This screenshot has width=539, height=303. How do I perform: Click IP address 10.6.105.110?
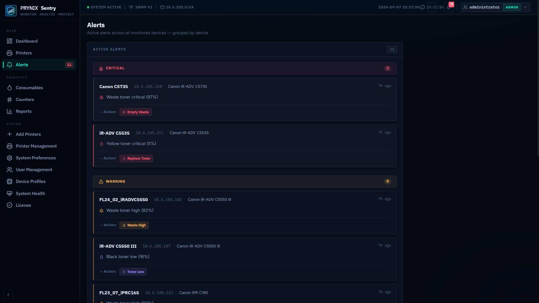click(x=148, y=86)
